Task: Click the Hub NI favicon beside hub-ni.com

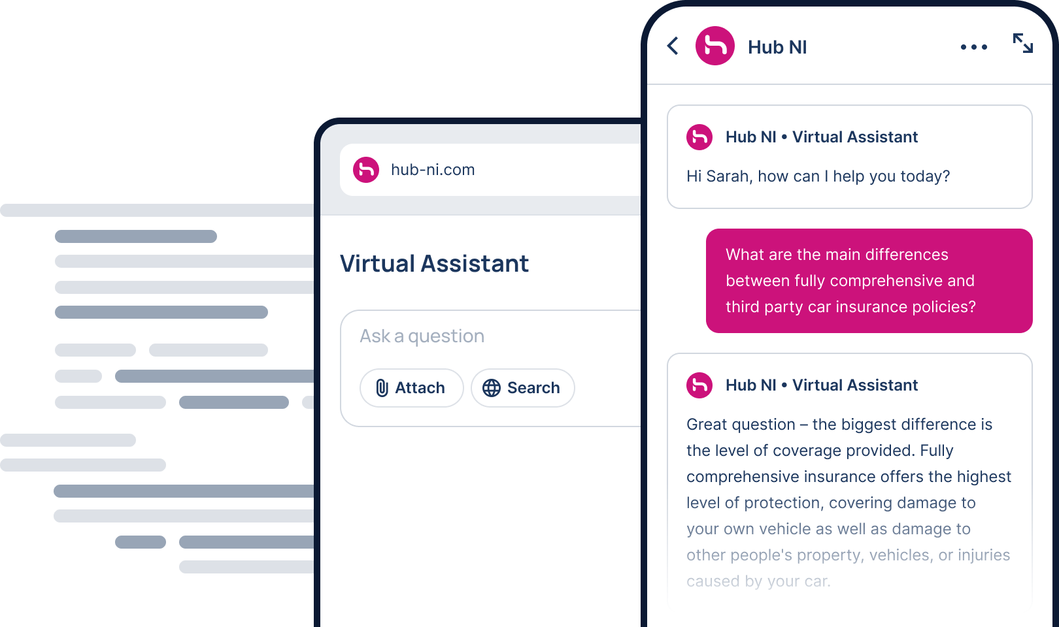Action: coord(366,170)
